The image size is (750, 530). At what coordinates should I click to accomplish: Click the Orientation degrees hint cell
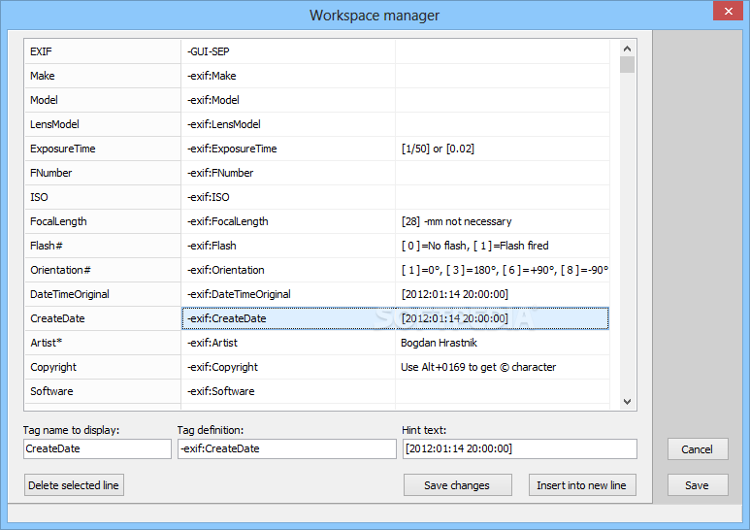(503, 270)
